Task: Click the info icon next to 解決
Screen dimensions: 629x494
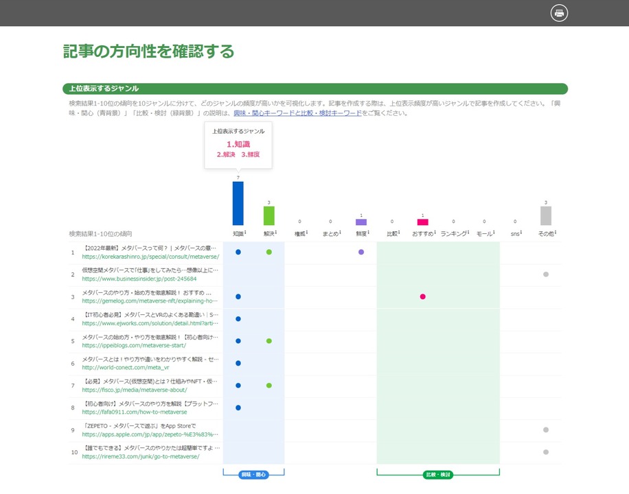Action: click(276, 232)
